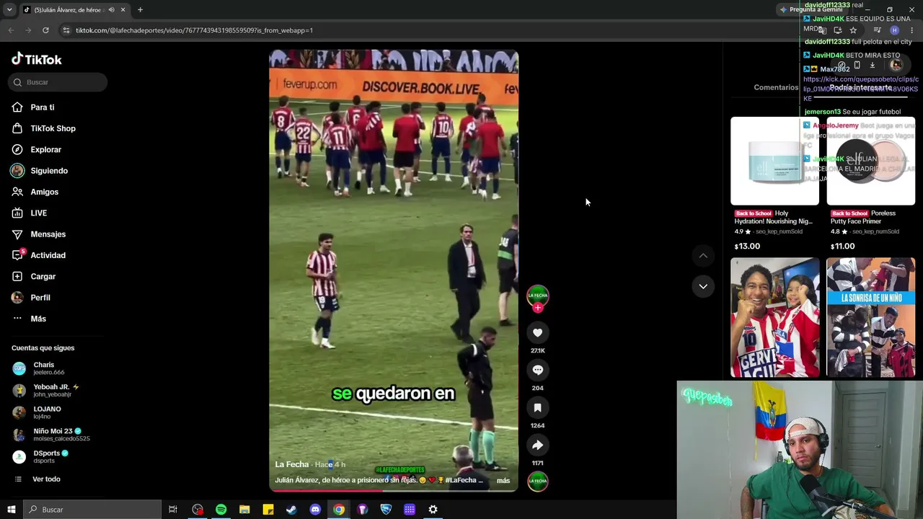Follow La Fecha with the plus badge
This screenshot has width=923, height=519.
point(537,308)
